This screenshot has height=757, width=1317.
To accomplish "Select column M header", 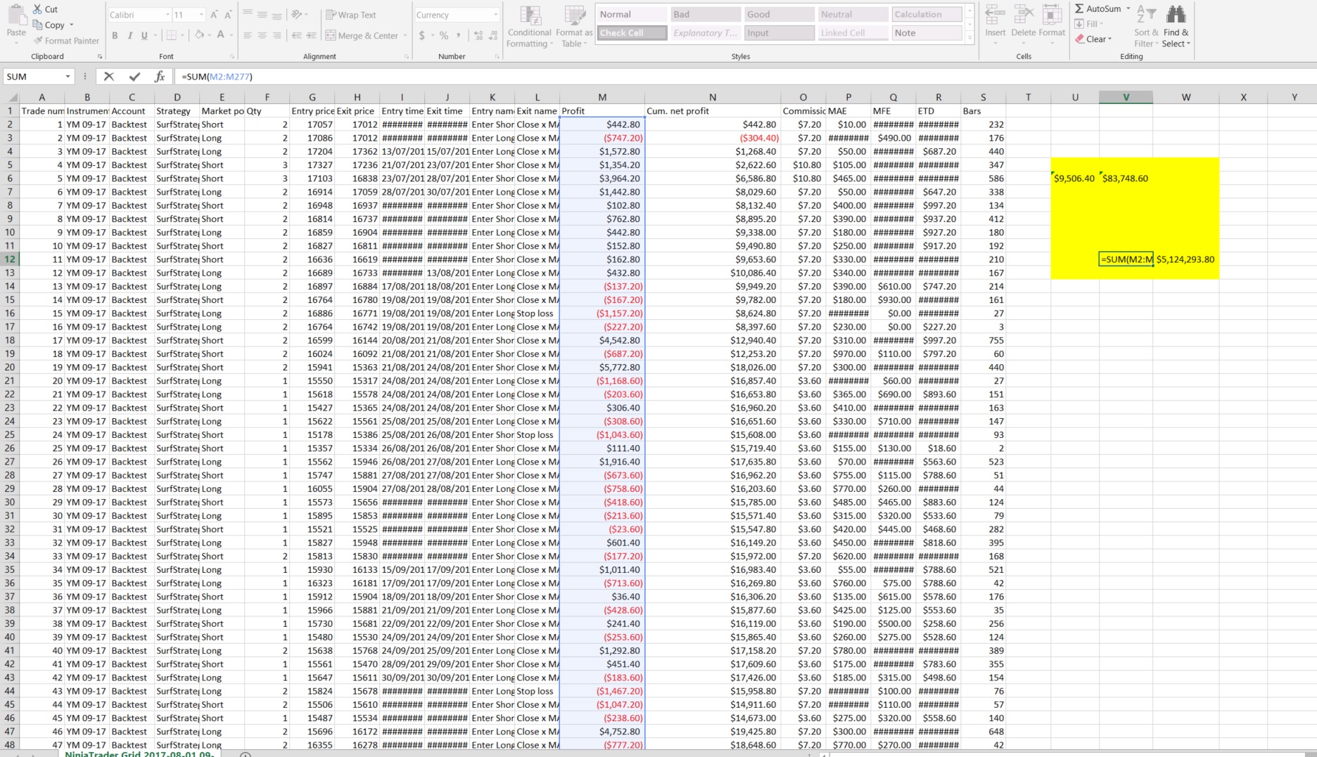I will click(x=602, y=98).
